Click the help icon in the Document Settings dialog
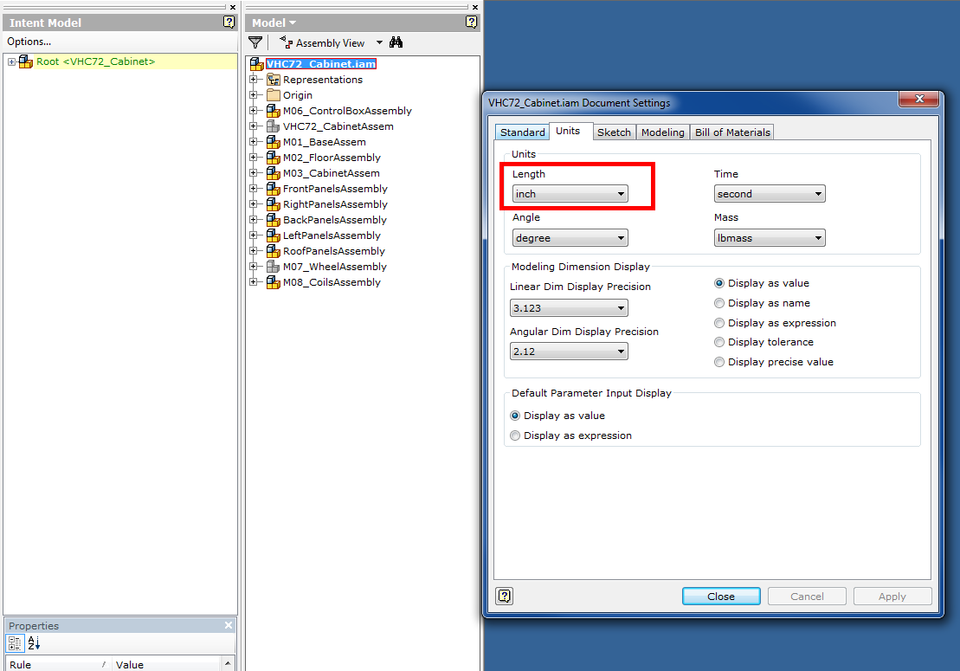Screen dimensions: 960x671 pos(504,596)
